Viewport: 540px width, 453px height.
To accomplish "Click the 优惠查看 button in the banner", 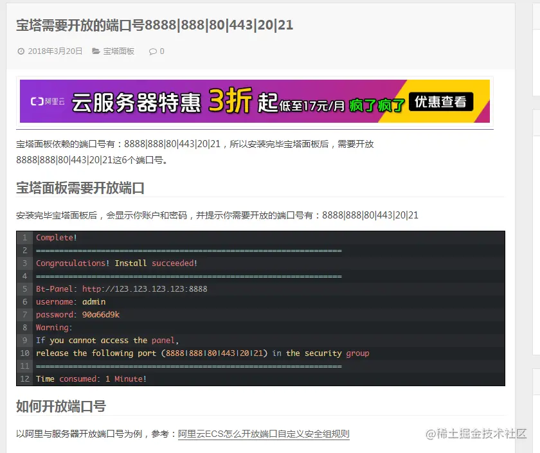I will 441,102.
